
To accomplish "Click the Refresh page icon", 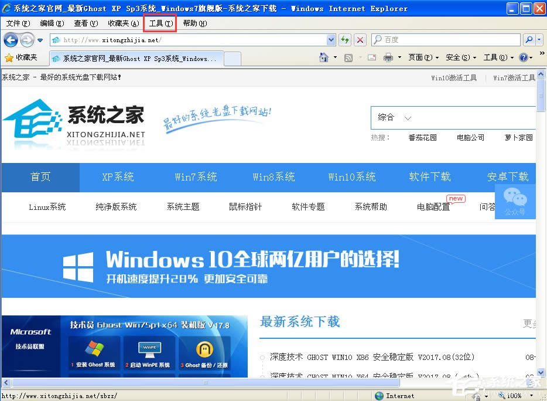I will 346,40.
